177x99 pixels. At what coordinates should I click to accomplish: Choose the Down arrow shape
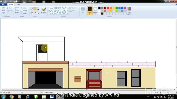pyautogui.click(x=50, y=13)
